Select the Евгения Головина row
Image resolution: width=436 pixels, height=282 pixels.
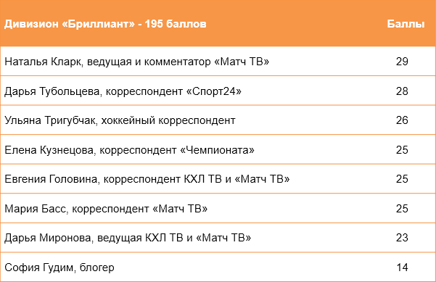(x=218, y=179)
